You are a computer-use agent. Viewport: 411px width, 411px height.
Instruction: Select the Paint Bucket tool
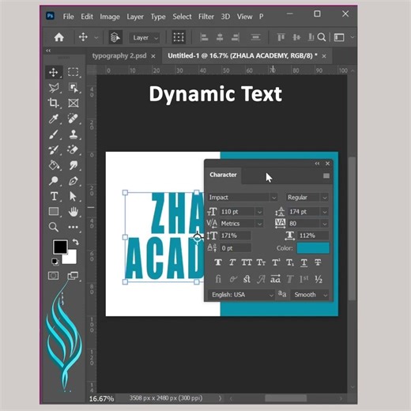pyautogui.click(x=54, y=165)
